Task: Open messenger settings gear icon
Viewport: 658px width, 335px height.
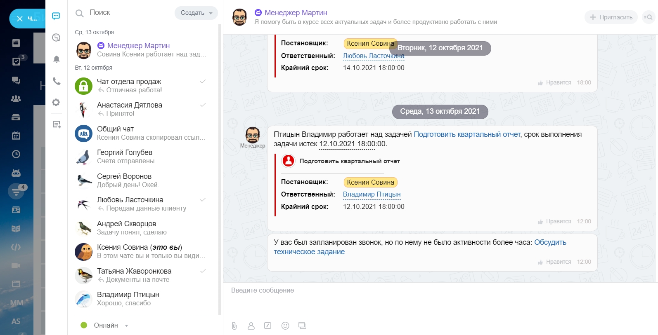Action: click(56, 103)
